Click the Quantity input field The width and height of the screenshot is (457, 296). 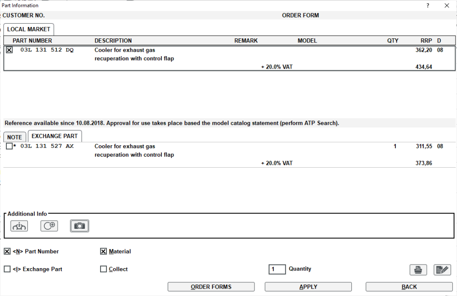point(277,269)
